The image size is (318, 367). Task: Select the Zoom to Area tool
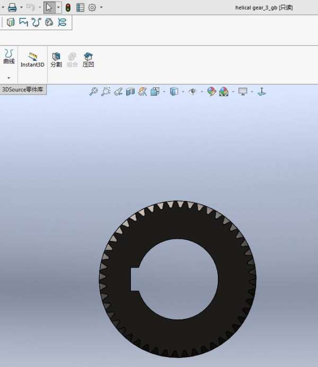(105, 91)
